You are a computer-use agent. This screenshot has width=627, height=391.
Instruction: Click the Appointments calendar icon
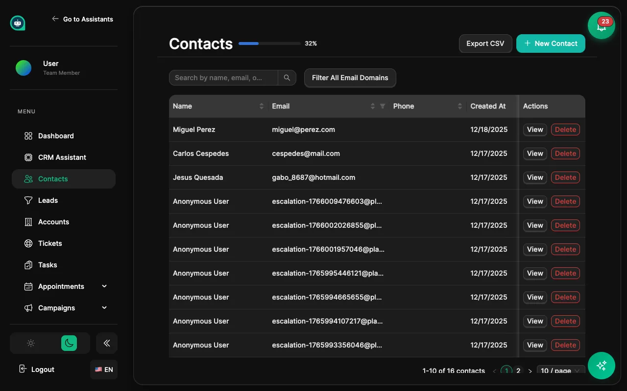click(28, 286)
